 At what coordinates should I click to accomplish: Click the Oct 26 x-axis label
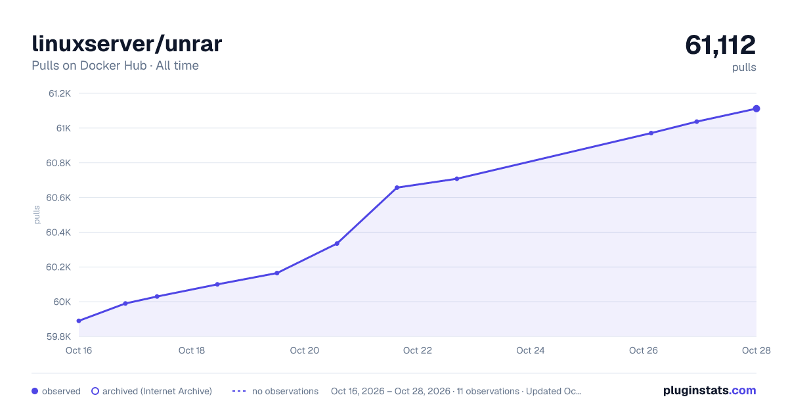[644, 350]
